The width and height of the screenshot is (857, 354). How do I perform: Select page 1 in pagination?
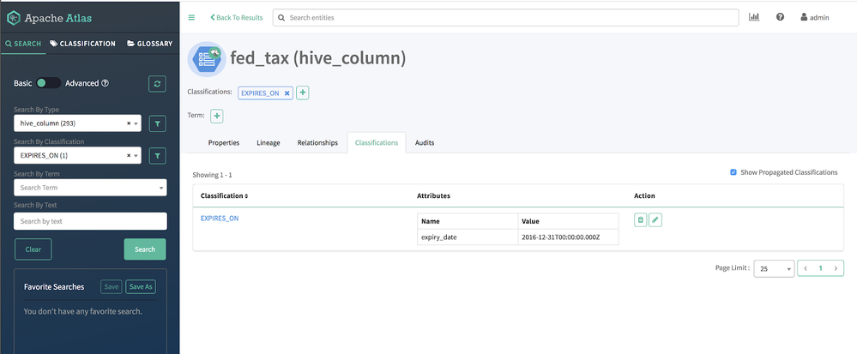(x=820, y=268)
